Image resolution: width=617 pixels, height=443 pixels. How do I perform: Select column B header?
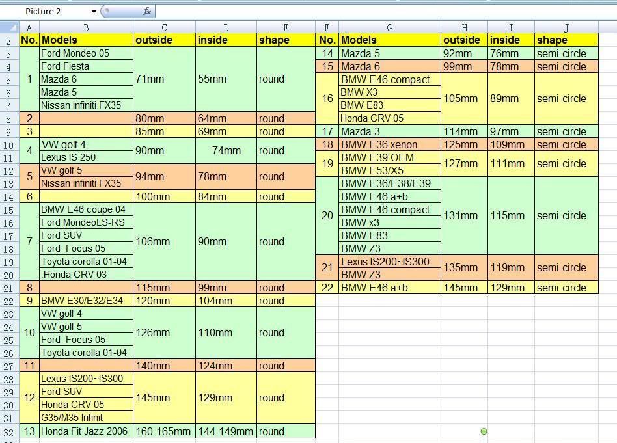[86, 27]
